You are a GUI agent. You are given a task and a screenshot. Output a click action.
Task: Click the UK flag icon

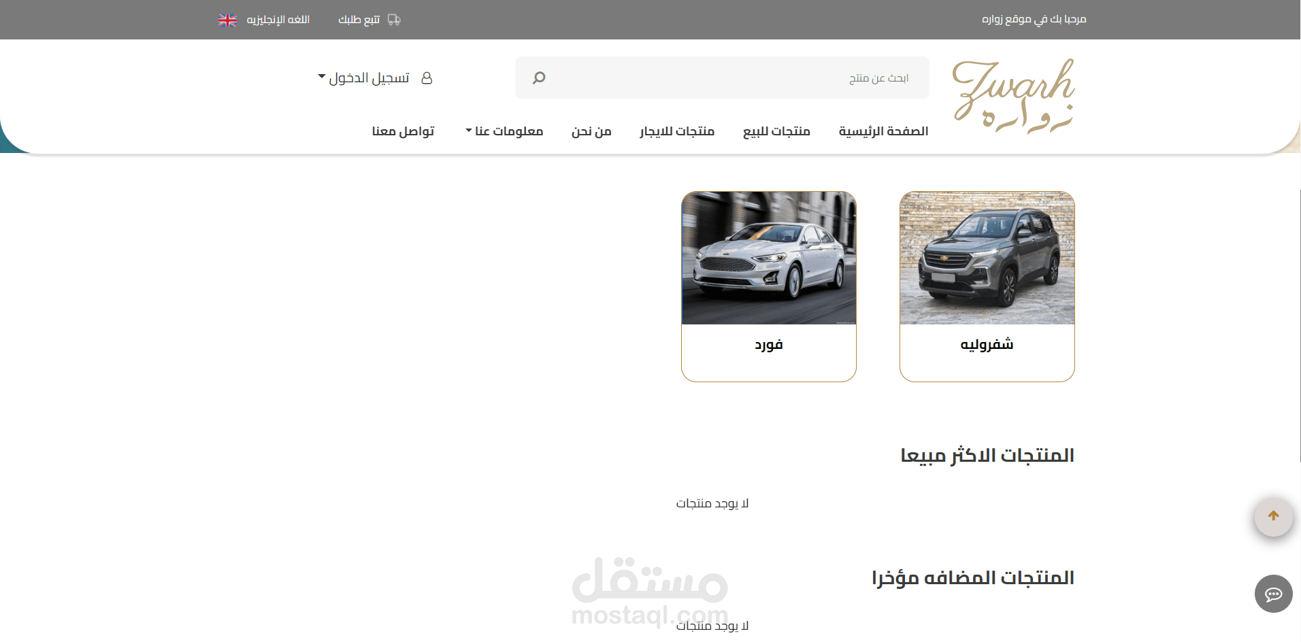pyautogui.click(x=227, y=20)
